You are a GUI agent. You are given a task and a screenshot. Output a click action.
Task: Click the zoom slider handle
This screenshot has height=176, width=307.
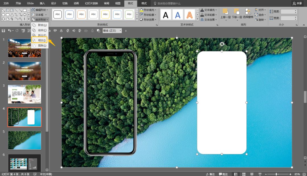click(277, 174)
